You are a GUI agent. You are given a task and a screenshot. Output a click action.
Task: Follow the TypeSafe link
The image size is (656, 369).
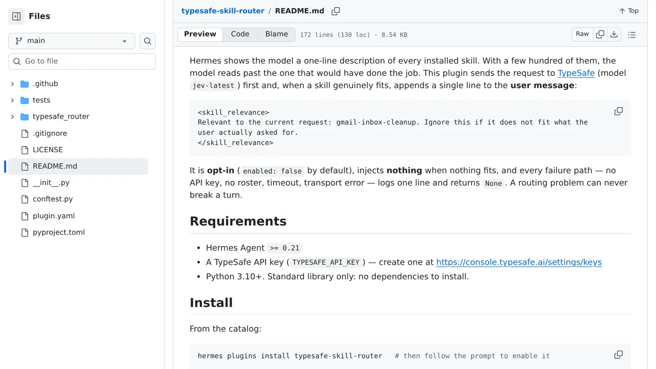click(576, 73)
